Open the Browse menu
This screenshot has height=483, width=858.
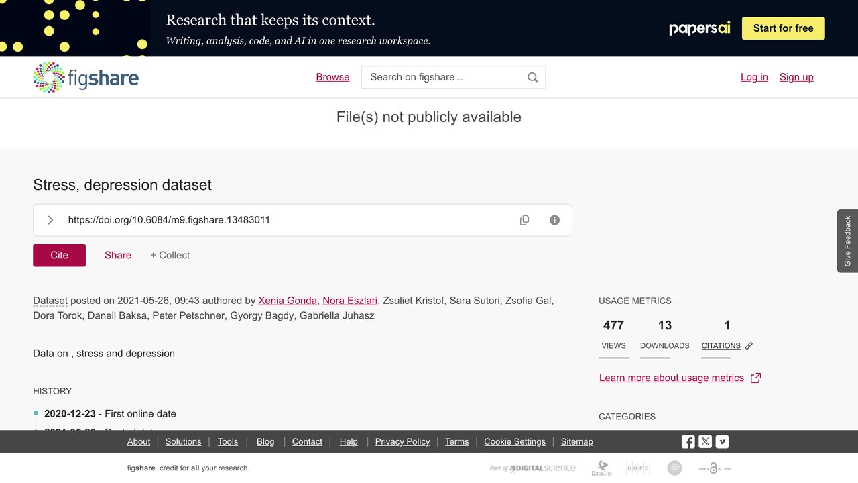(x=332, y=77)
